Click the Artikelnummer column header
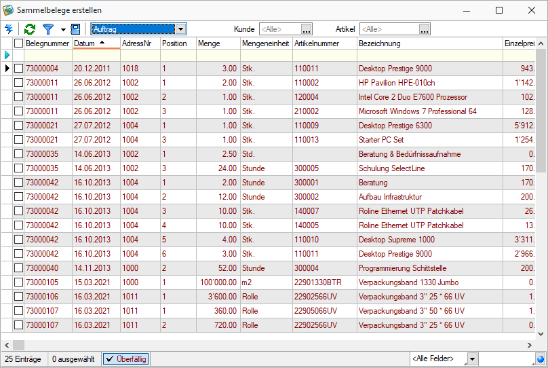This screenshot has height=368, width=548. coord(325,43)
